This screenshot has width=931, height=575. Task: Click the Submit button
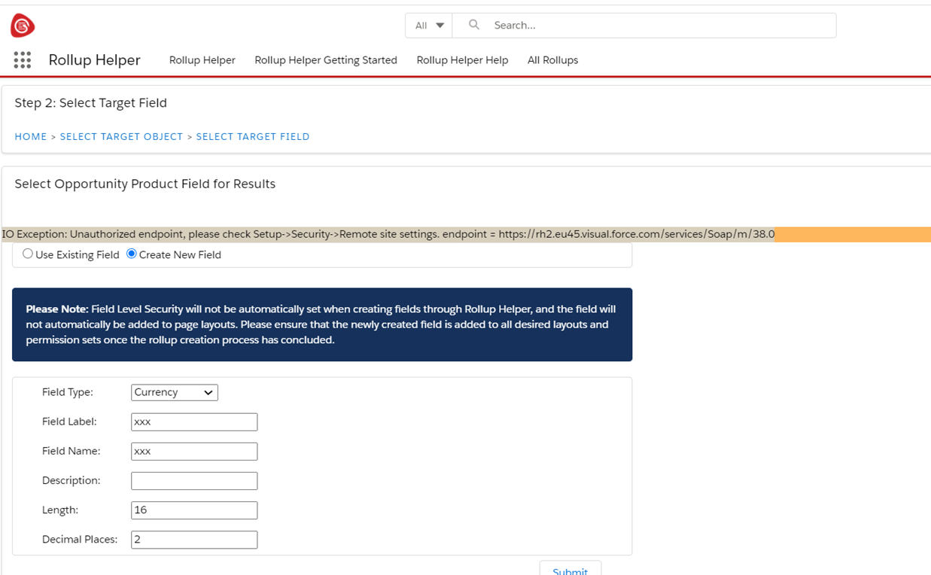570,570
